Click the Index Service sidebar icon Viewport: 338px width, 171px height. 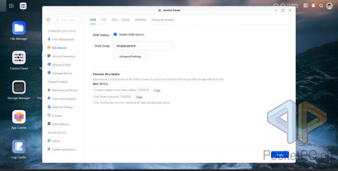click(49, 124)
